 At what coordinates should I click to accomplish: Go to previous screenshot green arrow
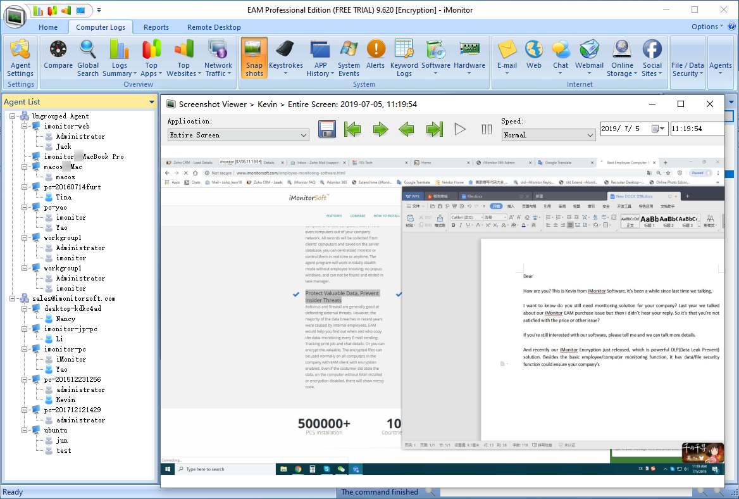(406, 129)
